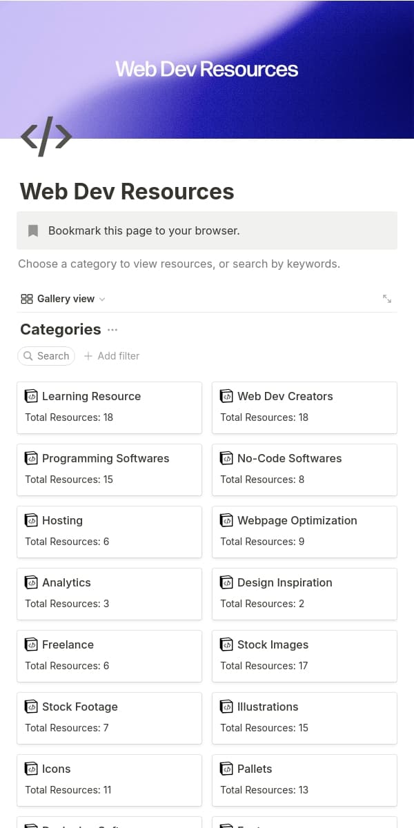
Task: Click the grid icon beside Gallery view
Action: pos(26,298)
